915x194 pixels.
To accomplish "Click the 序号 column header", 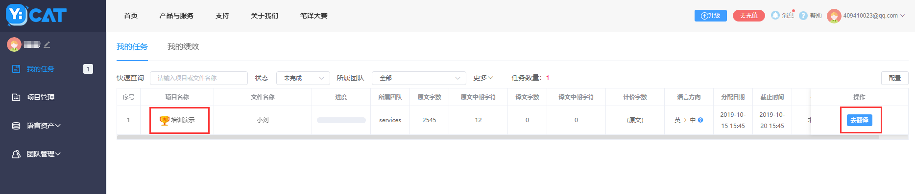I will coord(128,97).
